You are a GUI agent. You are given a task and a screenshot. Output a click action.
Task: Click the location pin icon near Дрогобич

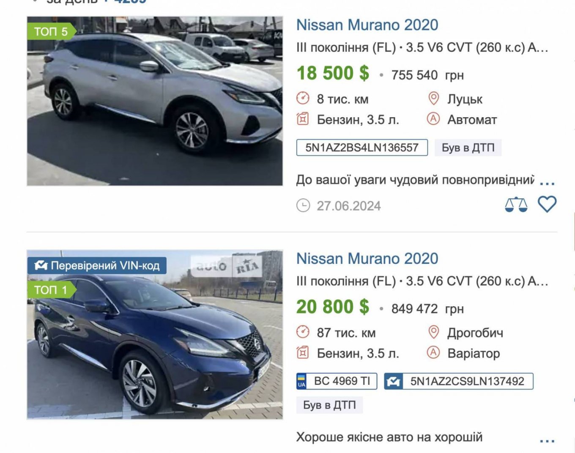[433, 332]
